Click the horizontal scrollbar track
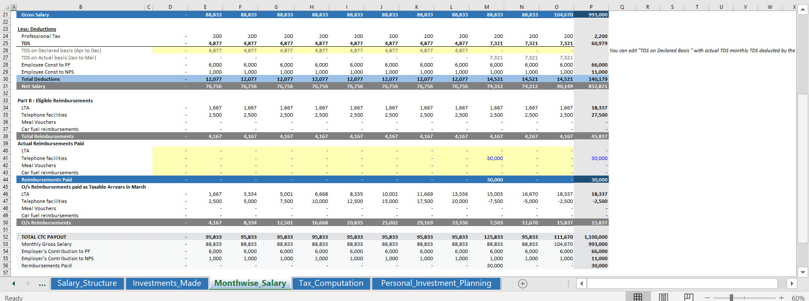 click(x=682, y=283)
